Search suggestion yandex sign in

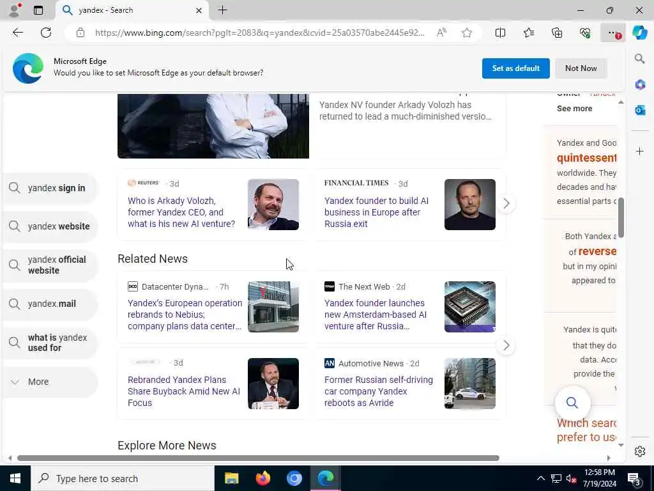pos(50,188)
